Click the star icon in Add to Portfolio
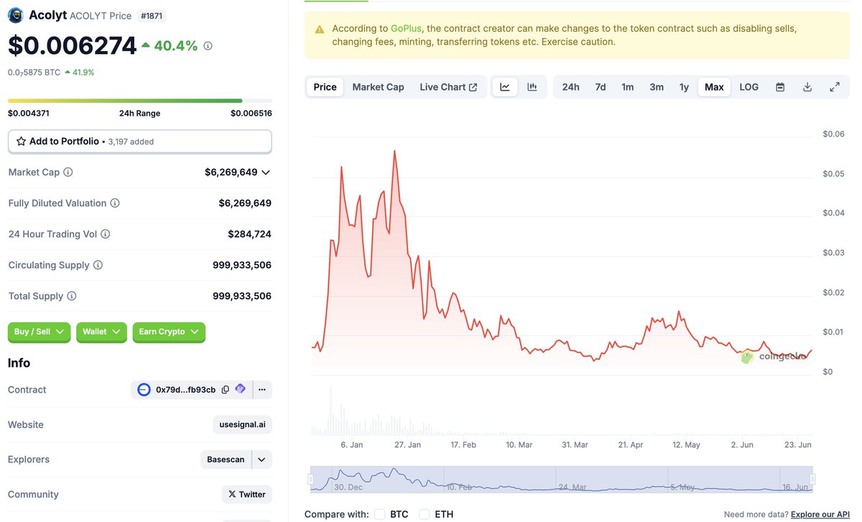Image resolution: width=862 pixels, height=522 pixels. tap(21, 142)
